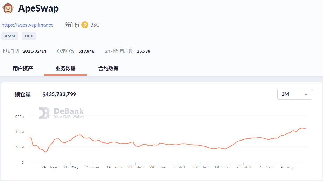
Task: Click the BSC chain coin icon
Action: point(85,25)
